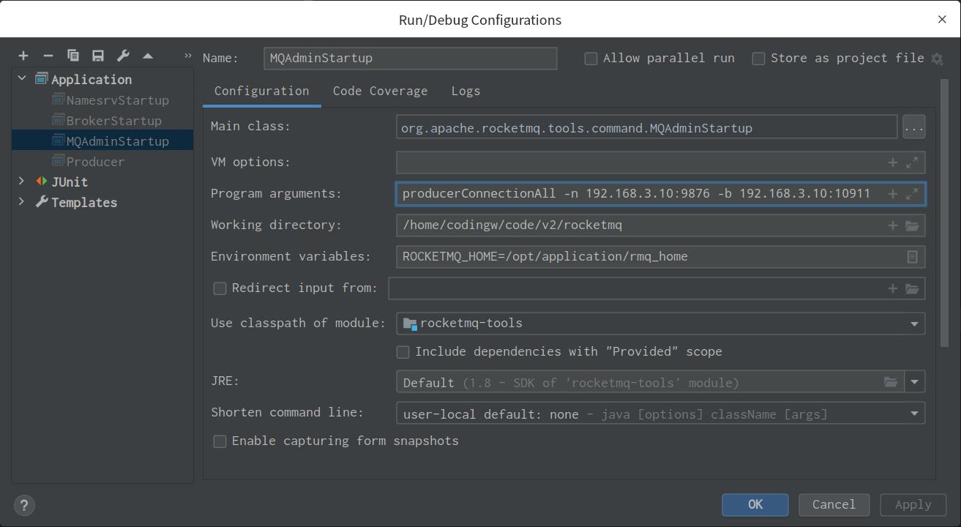Screen dimensions: 961x527
Task: Browse for Working directory folder
Action: coord(912,225)
